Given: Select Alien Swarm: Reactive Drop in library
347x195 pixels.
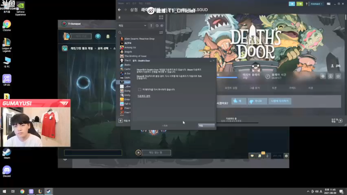Looking at the screenshot, I should click(x=140, y=39).
